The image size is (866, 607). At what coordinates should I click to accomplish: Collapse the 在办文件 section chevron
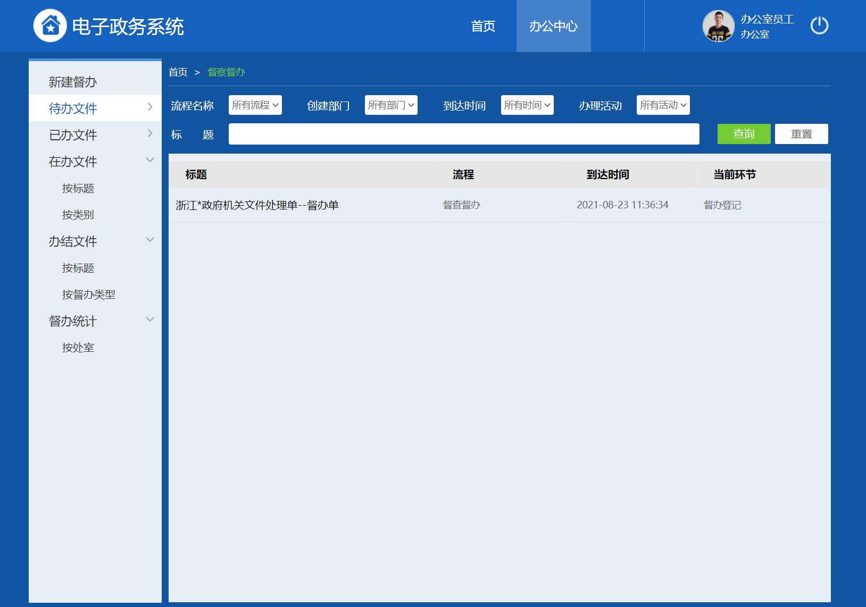click(x=150, y=160)
